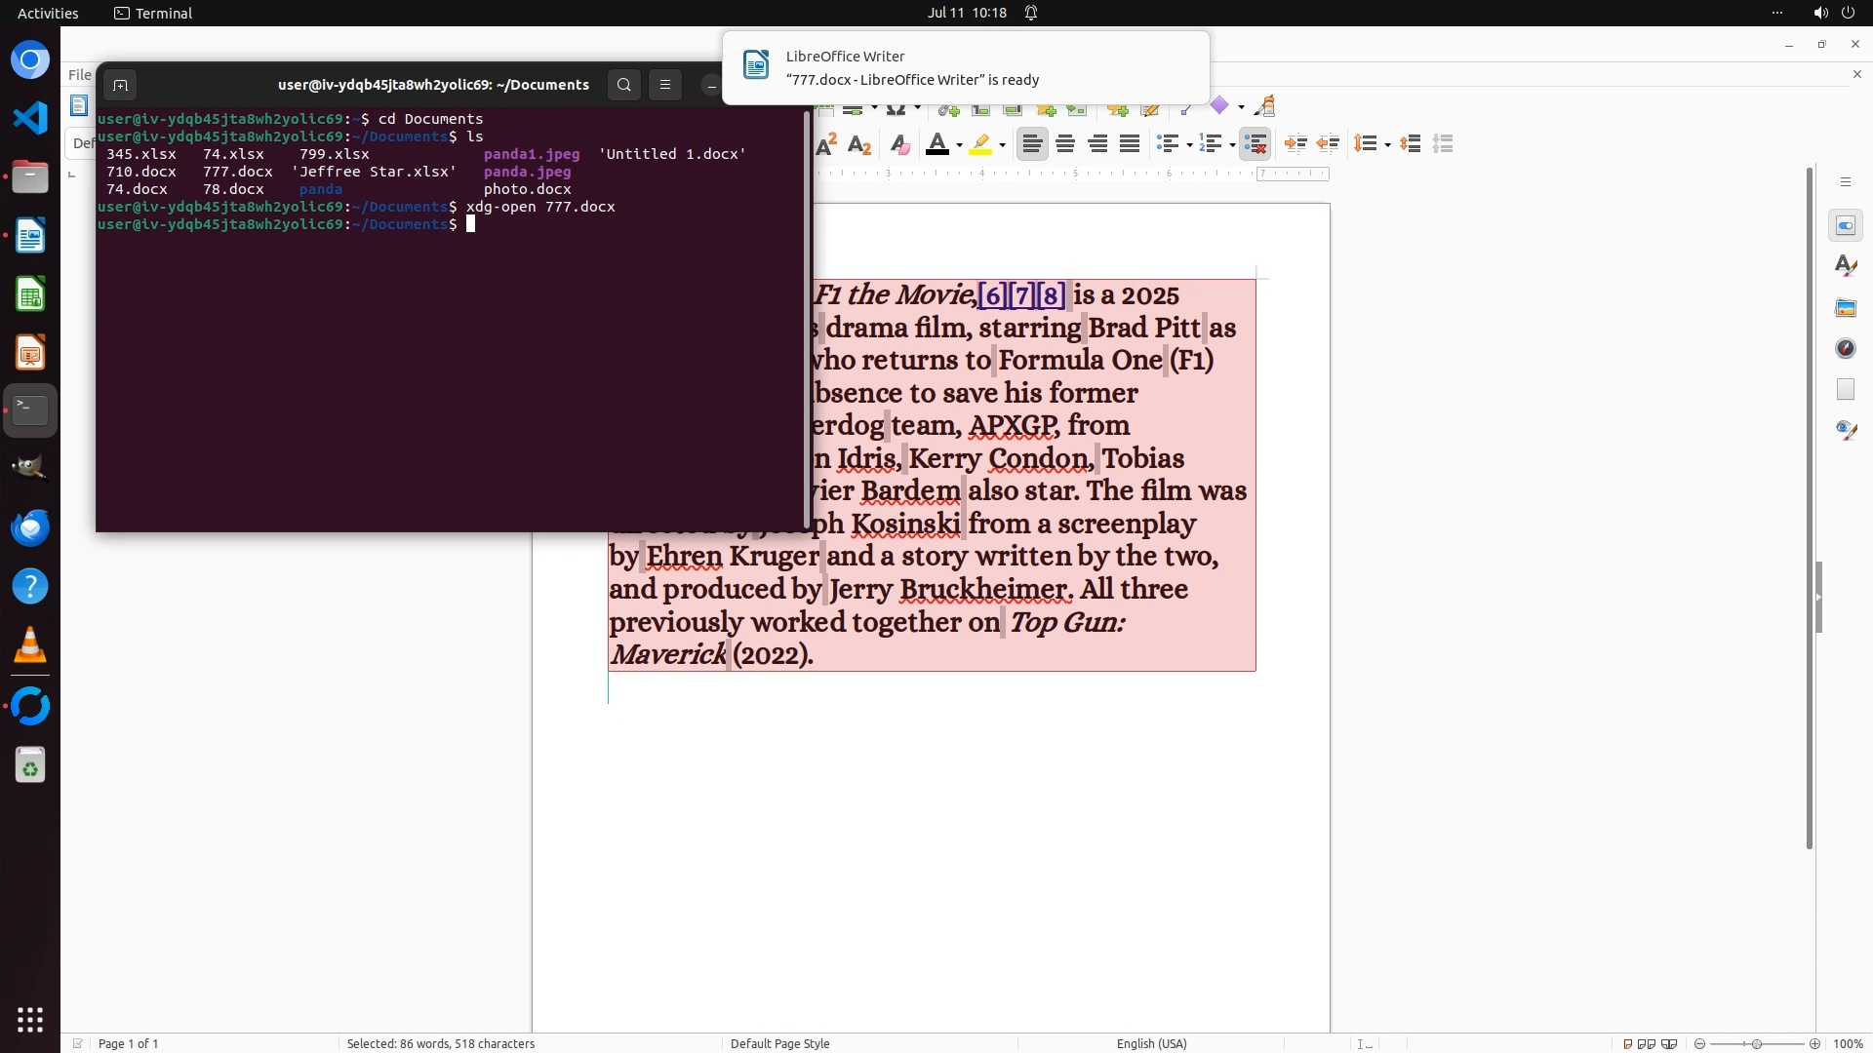Click the Activities button

coord(48,13)
